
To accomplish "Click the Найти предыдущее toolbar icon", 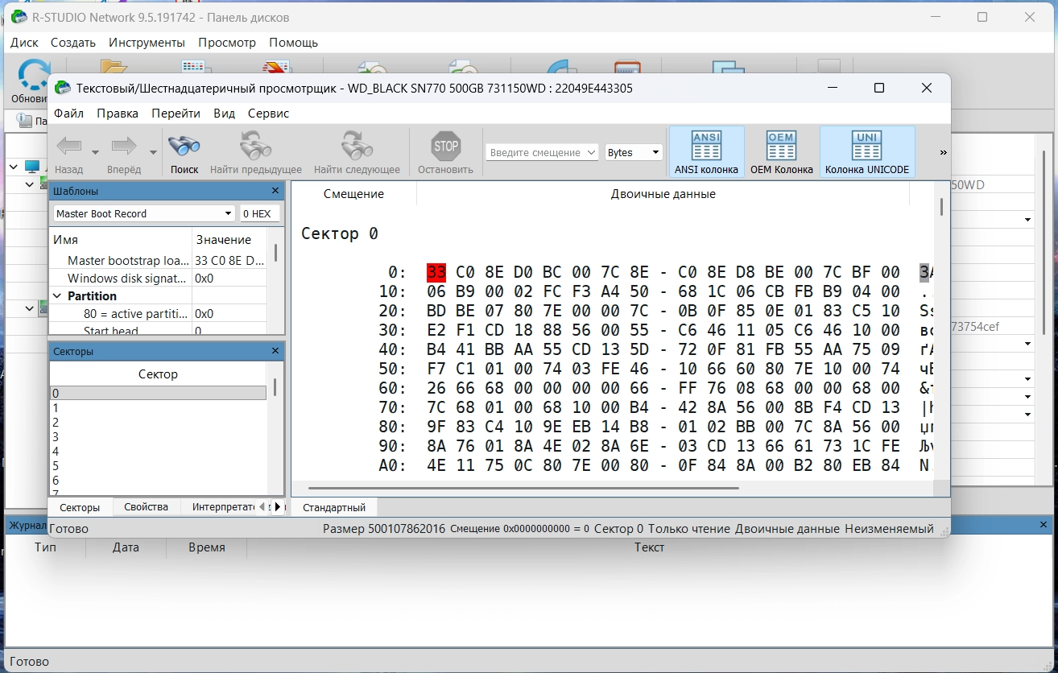I will point(255,146).
